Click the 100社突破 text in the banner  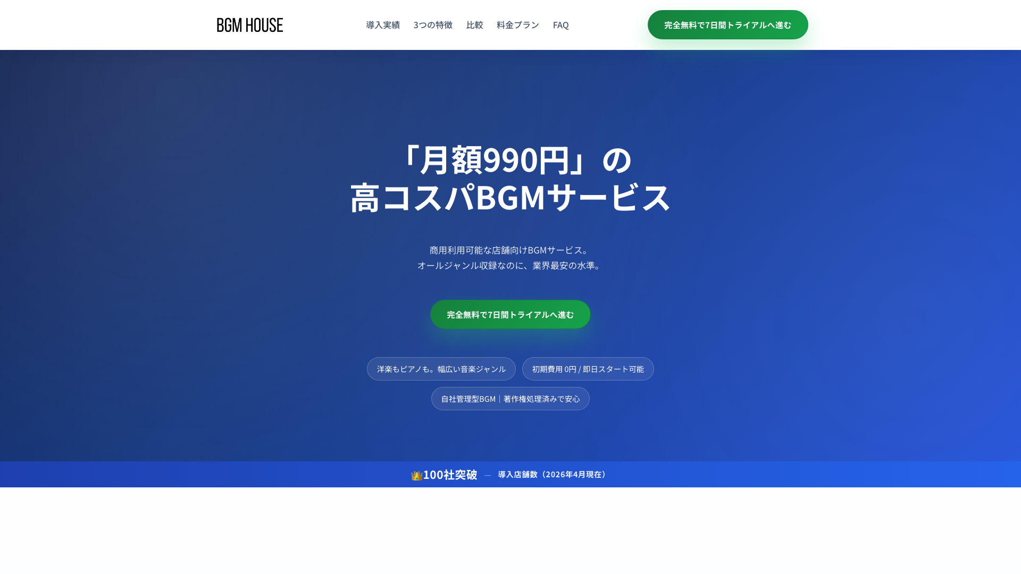[x=449, y=475]
